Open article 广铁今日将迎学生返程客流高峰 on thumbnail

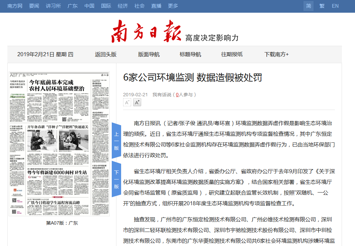coord(54,203)
